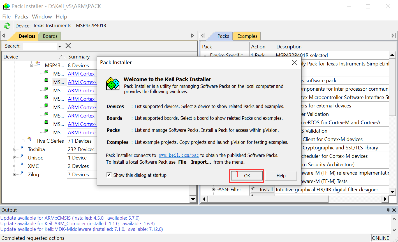The image size is (398, 242).
Task: Click the Tiva C Series family icon
Action: click(29, 139)
